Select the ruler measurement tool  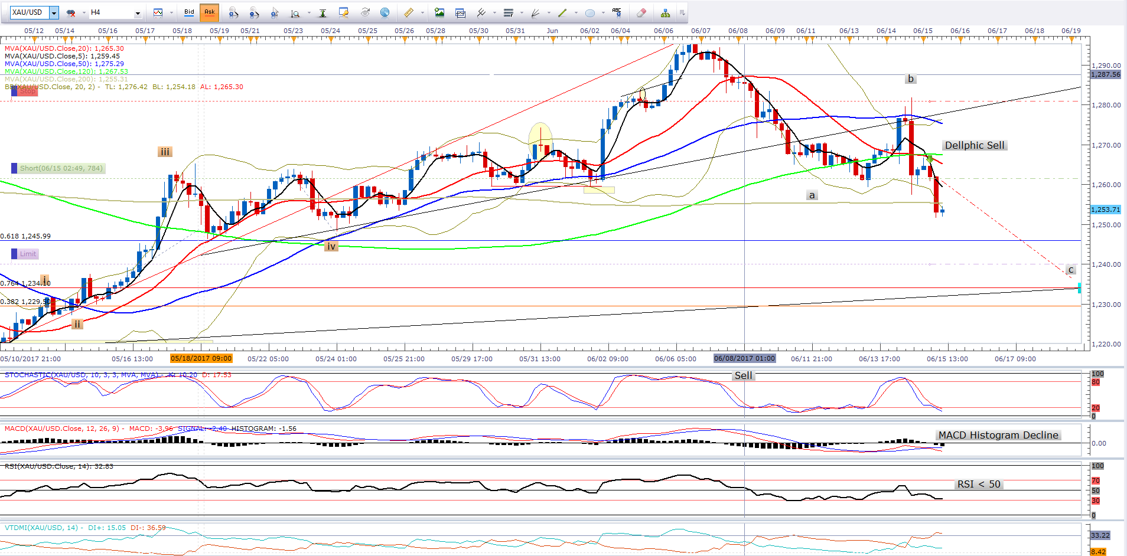tap(408, 12)
